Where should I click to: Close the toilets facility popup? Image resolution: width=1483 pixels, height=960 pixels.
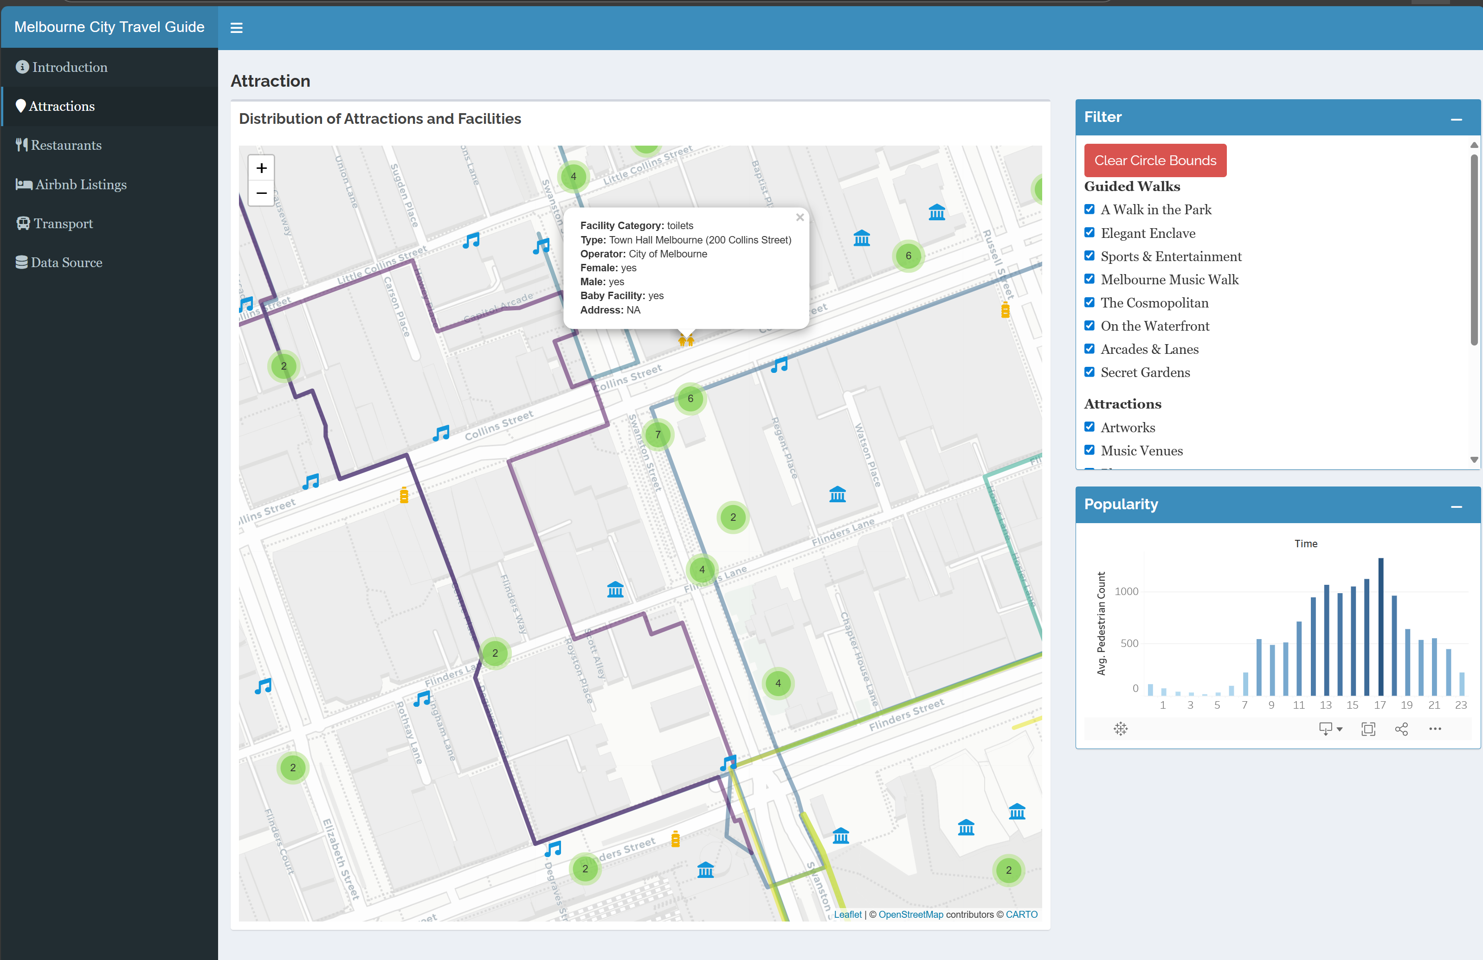[x=800, y=217]
